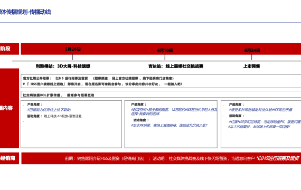Click the red 阶段 label

(x=5, y=49)
